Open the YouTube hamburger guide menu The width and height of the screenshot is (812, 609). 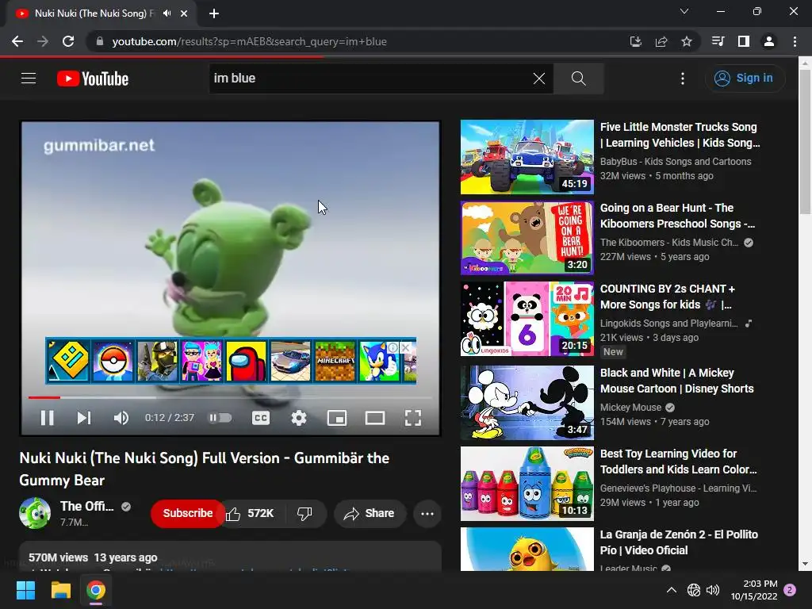pos(29,79)
